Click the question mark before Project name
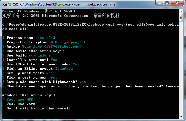186x121 pixels. tap(3, 38)
